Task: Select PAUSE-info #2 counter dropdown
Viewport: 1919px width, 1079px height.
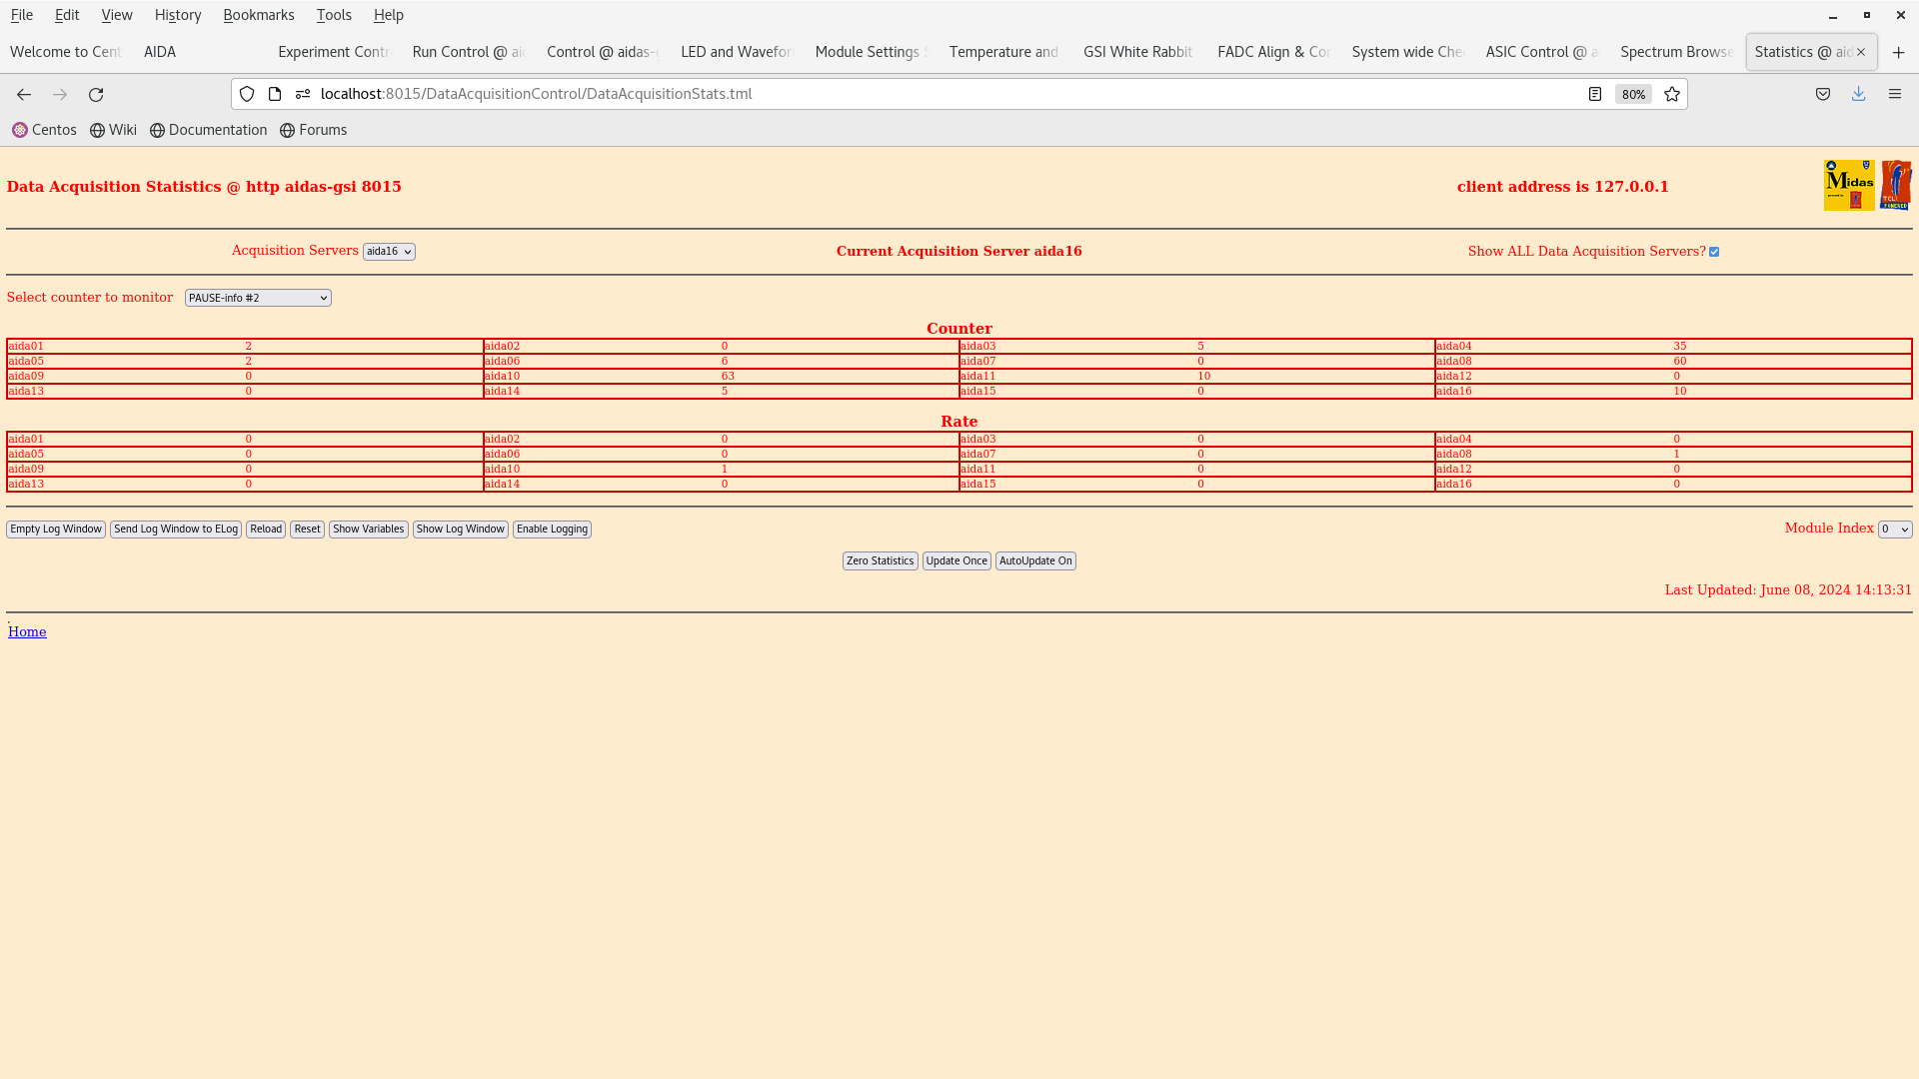Action: 257,298
